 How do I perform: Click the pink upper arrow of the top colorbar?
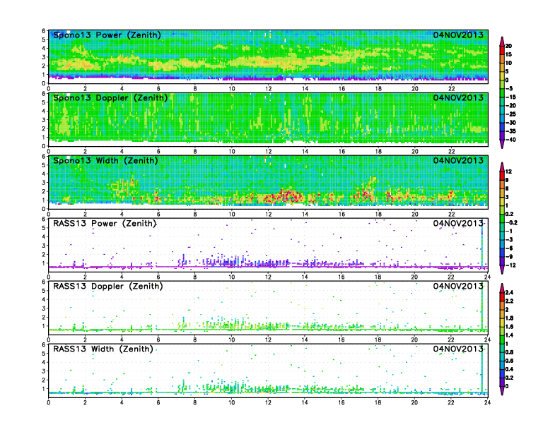coord(502,41)
